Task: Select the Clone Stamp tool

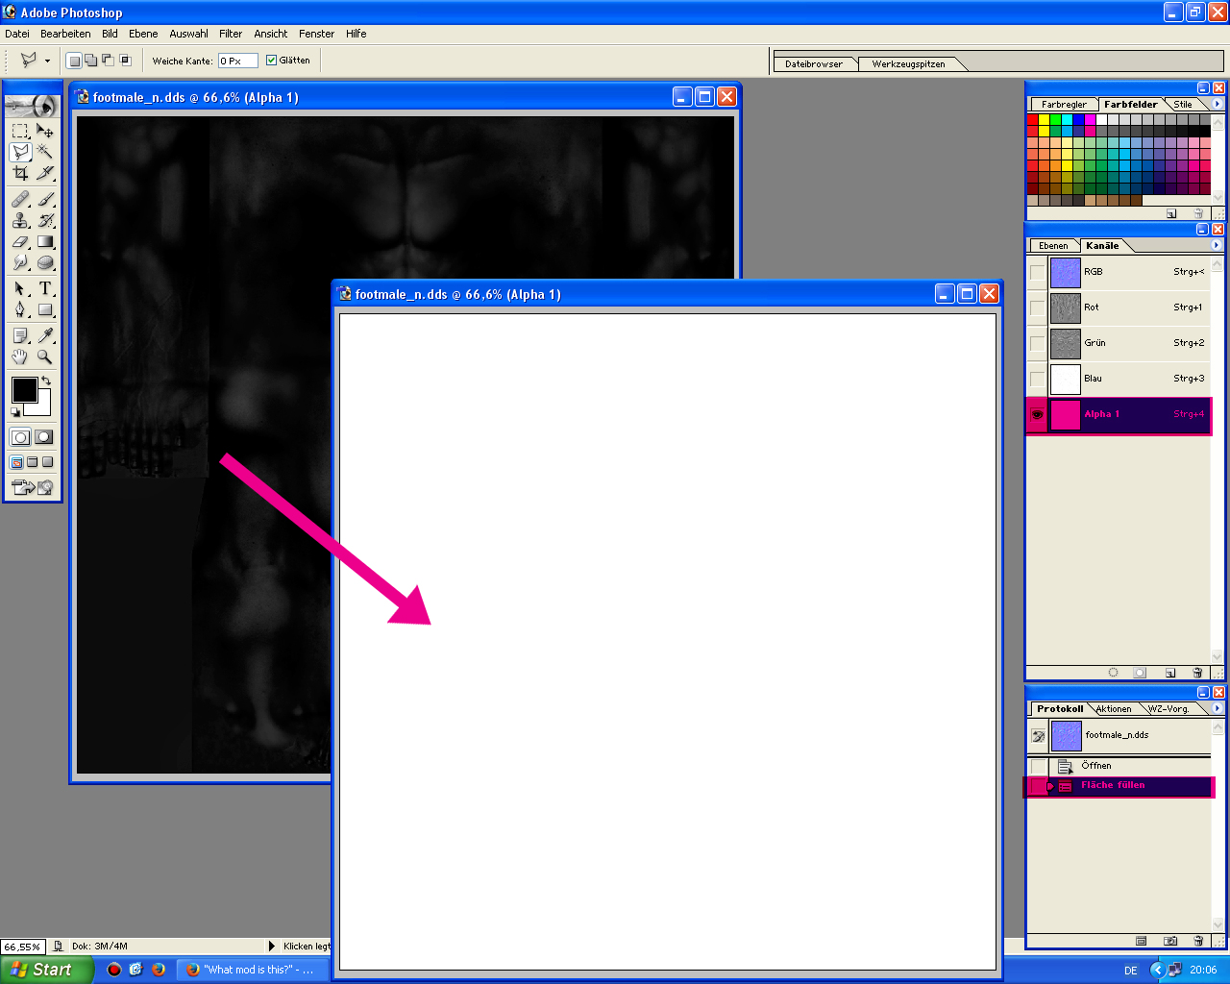Action: (x=20, y=220)
